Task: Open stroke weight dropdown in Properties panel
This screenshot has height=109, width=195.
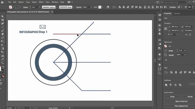Action: [185, 51]
